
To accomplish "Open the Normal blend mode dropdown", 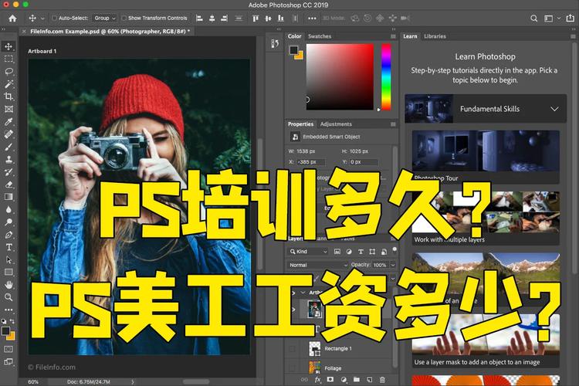I will click(x=318, y=266).
